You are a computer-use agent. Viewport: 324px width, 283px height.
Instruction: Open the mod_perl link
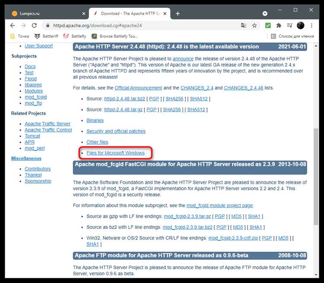tap(35, 148)
